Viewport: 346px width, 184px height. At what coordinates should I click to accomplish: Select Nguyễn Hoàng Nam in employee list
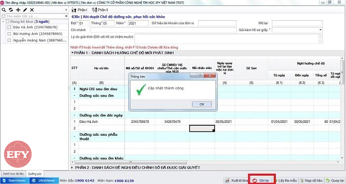[x=40, y=40]
